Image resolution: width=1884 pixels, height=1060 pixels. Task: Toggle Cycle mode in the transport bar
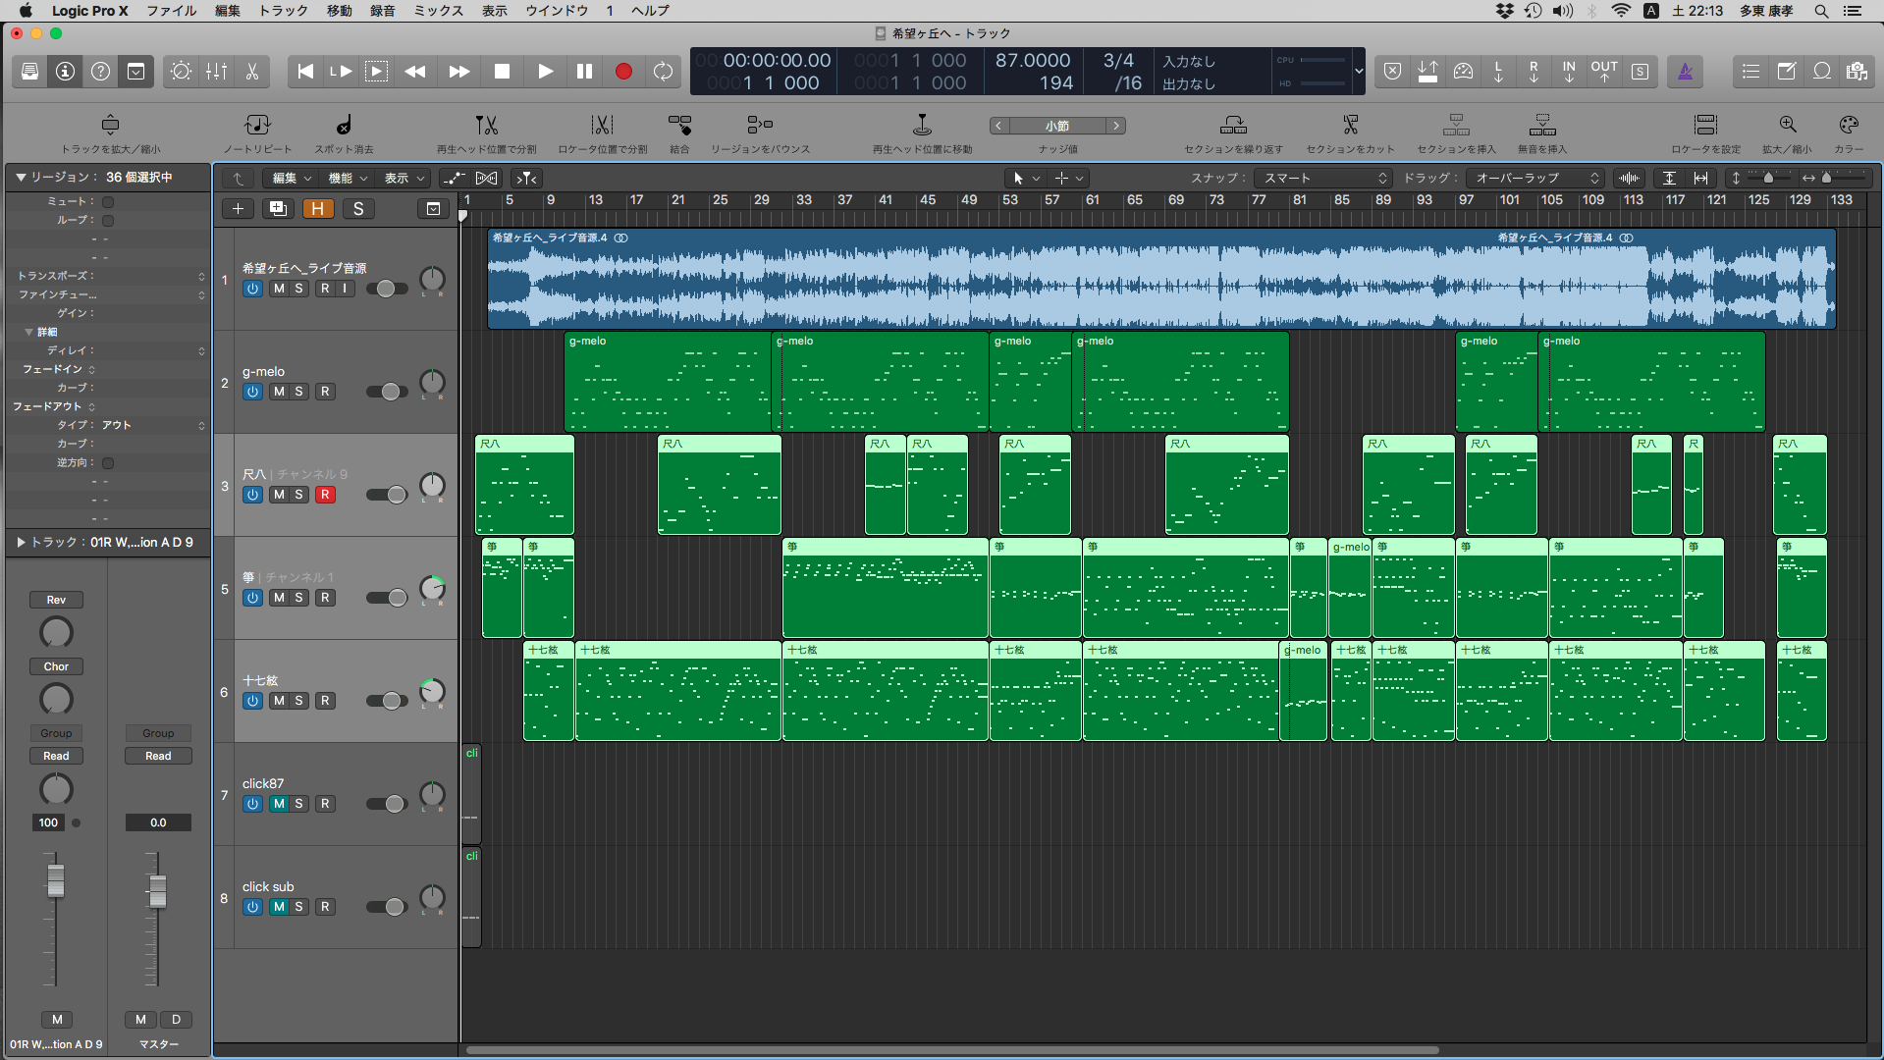pos(664,72)
